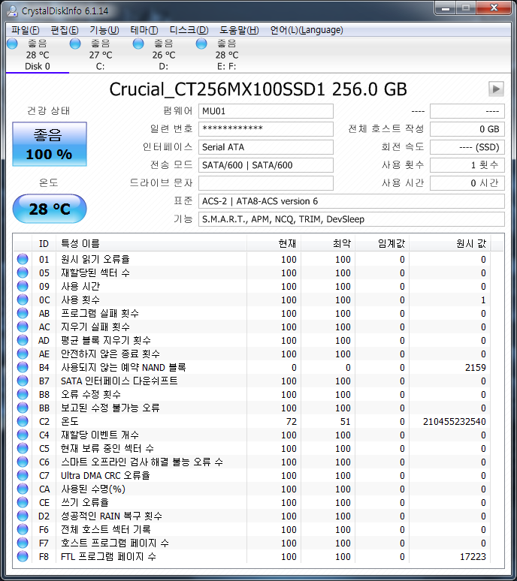The height and width of the screenshot is (581, 517).
Task: Click status icon for attribute F7
Action: pos(23,543)
